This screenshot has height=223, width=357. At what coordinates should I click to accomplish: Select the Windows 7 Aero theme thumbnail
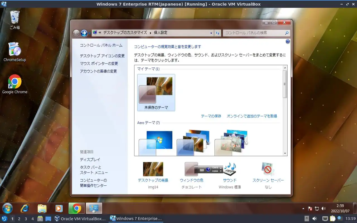tap(156, 143)
